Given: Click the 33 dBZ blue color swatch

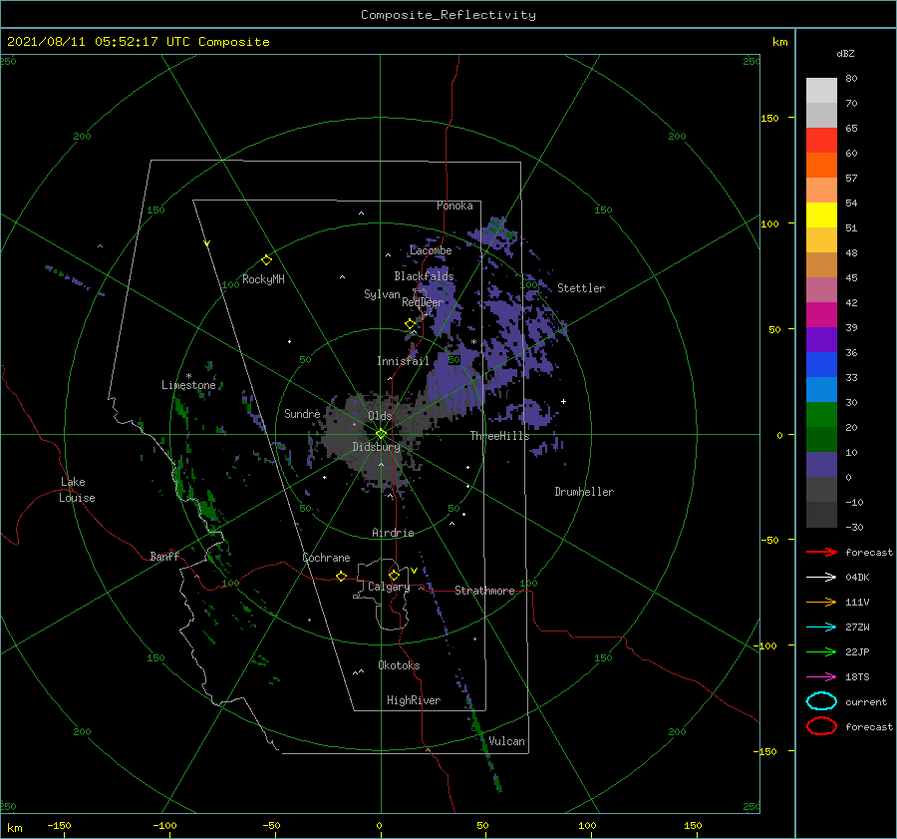Looking at the screenshot, I should coord(821,389).
